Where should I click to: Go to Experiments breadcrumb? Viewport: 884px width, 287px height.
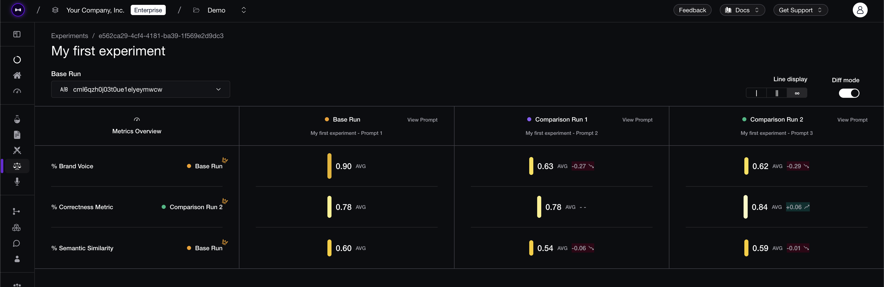click(70, 35)
